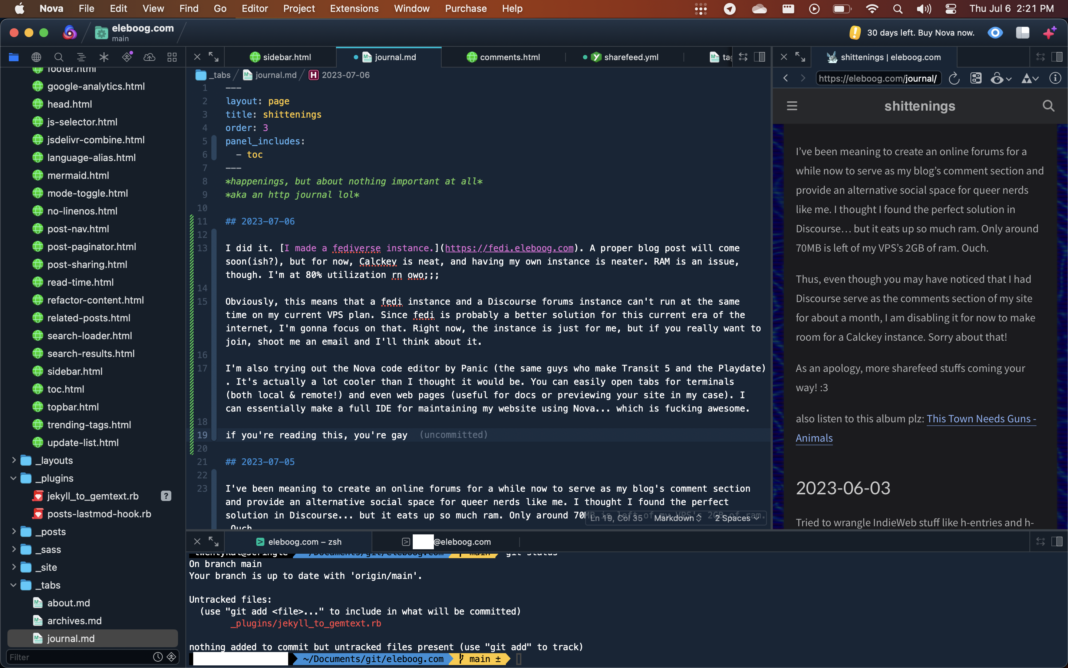Open the Markdown syntax selector
This screenshot has height=668, width=1068.
point(678,518)
